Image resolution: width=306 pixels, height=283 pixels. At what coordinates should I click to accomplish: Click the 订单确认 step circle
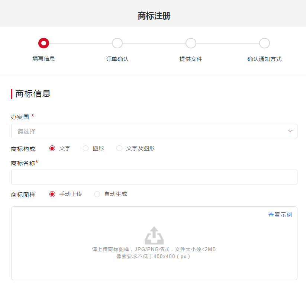[x=117, y=43]
